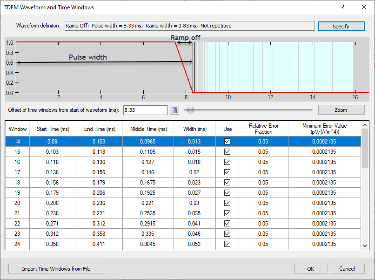Click the help question mark button
The height and width of the screenshot is (280, 375).
coord(343,7)
